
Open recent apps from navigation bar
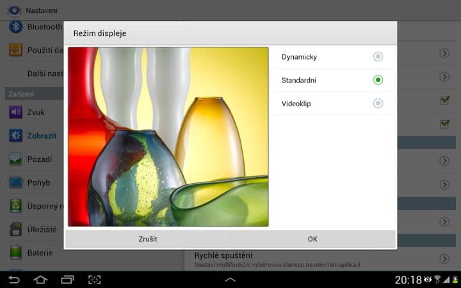(x=67, y=280)
